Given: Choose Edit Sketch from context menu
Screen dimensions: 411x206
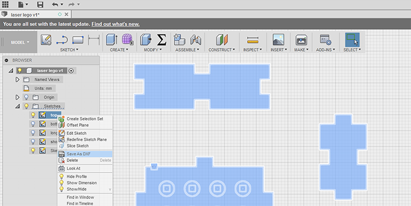Looking at the screenshot, I should [x=85, y=133].
